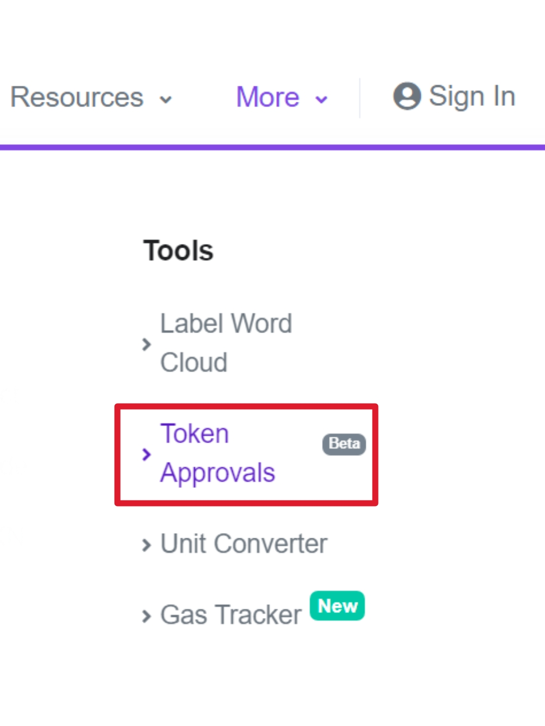The image size is (545, 726).
Task: Click the purple chevron beside Token Approvals
Action: coord(146,455)
